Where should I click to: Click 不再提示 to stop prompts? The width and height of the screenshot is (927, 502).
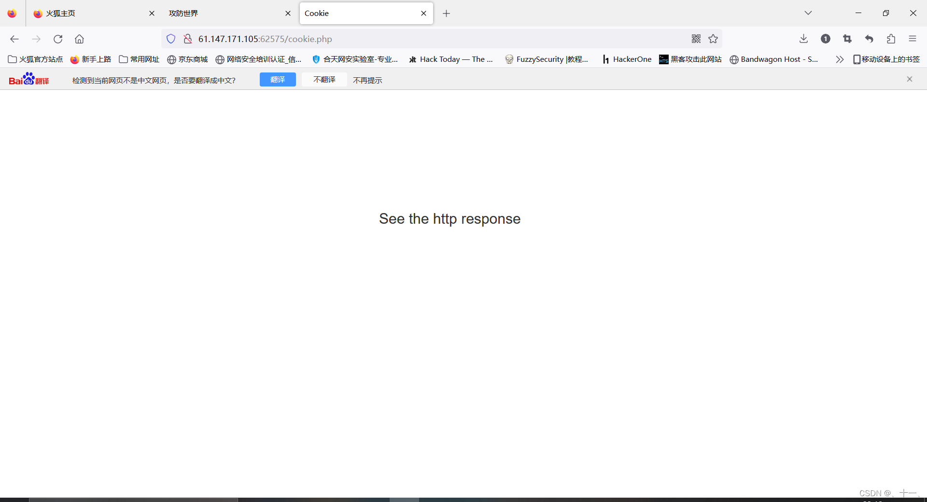367,80
